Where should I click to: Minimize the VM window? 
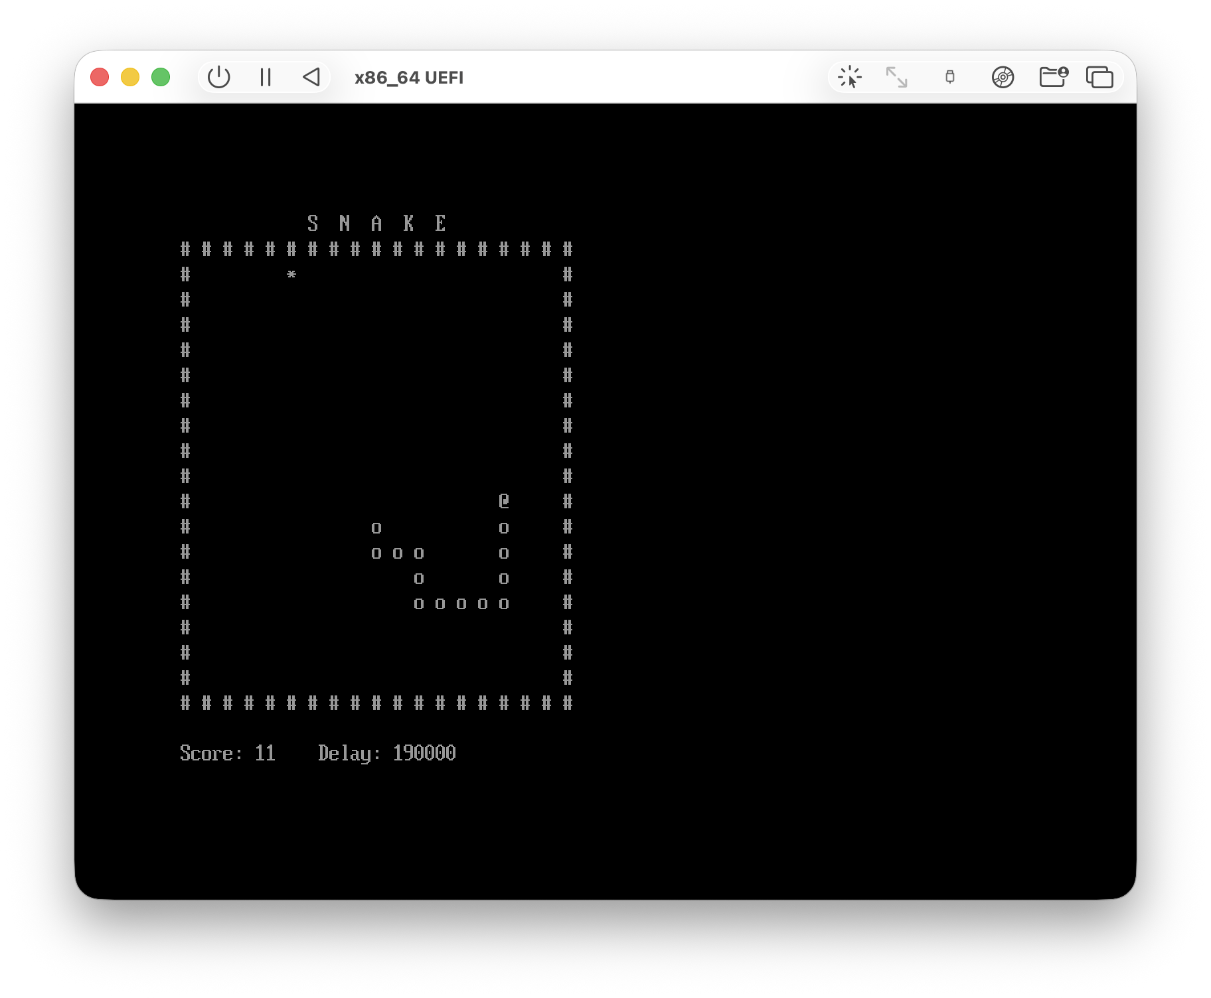129,77
